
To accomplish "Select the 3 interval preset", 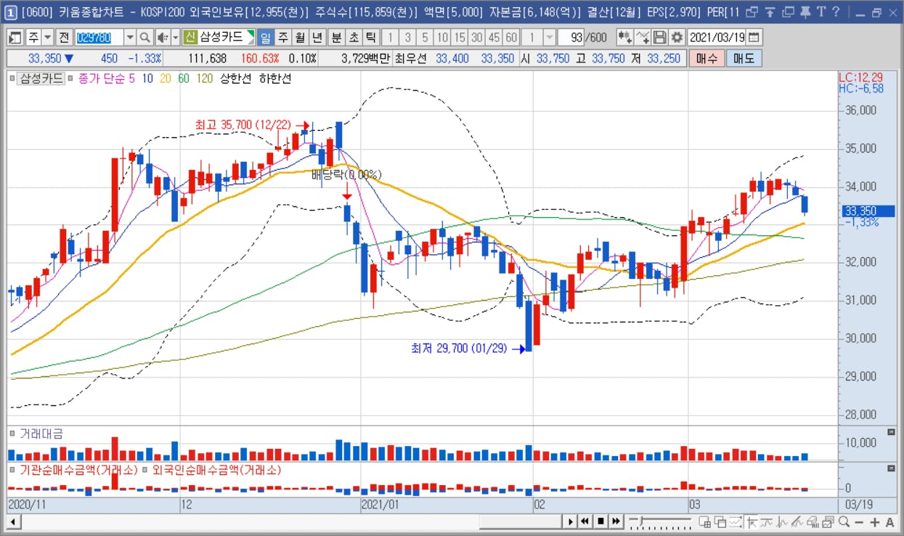I will 407,37.
